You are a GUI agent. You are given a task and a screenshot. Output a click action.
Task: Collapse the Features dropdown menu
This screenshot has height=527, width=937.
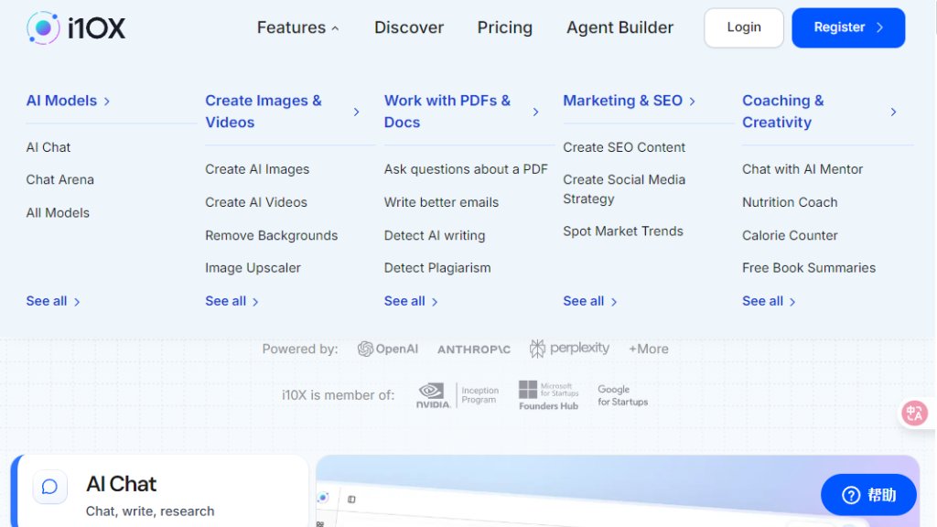pyautogui.click(x=297, y=27)
